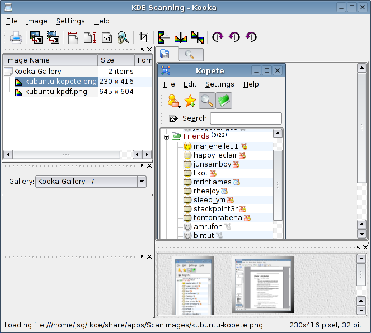The image size is (371, 333).
Task: Scale image to height icon
Action: pos(90,37)
